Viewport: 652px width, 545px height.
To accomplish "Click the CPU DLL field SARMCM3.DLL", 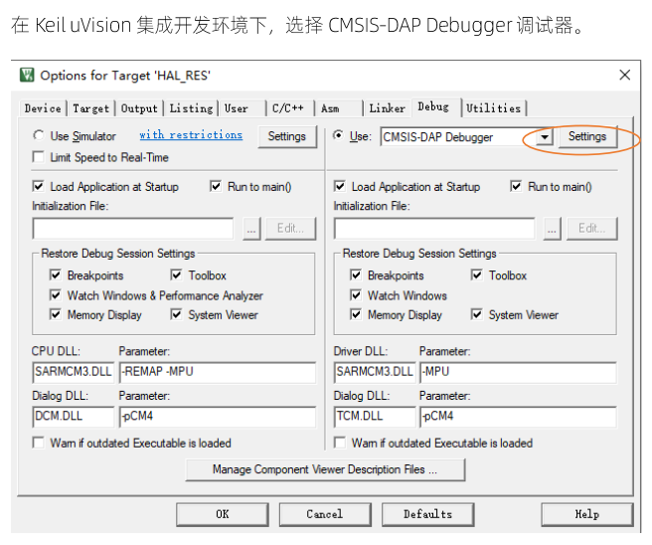I will pyautogui.click(x=74, y=372).
